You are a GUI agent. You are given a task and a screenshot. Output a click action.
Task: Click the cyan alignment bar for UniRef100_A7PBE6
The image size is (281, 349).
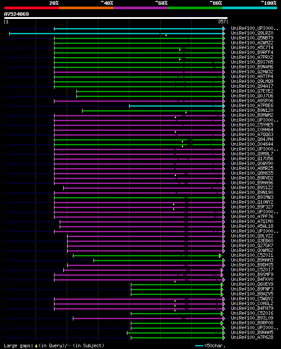pos(176,106)
